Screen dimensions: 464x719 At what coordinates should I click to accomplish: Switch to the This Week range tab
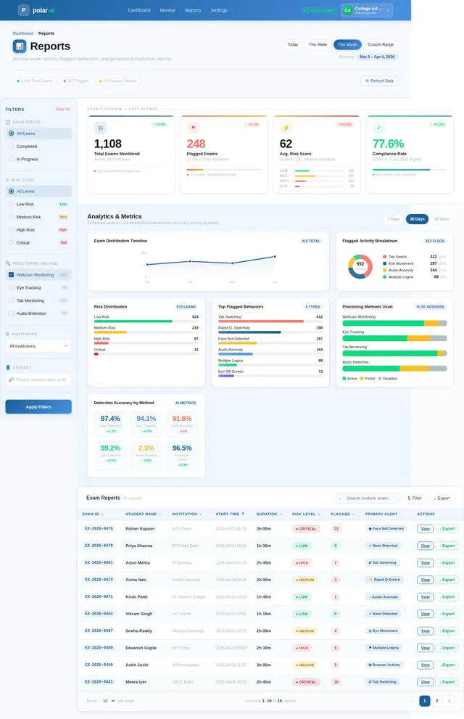(318, 44)
